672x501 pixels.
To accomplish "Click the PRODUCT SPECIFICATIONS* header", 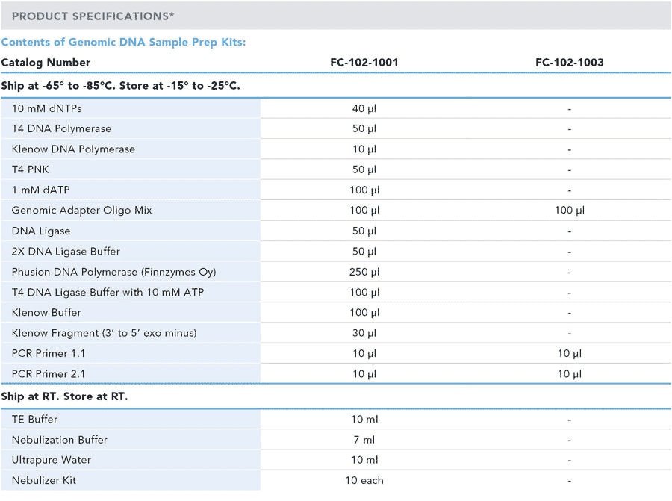I will point(93,16).
